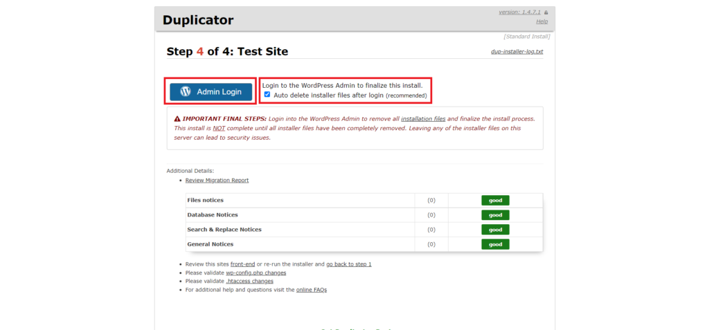Open dup-installer-log.txt link
Screen dimensions: 709x330
click(517, 51)
